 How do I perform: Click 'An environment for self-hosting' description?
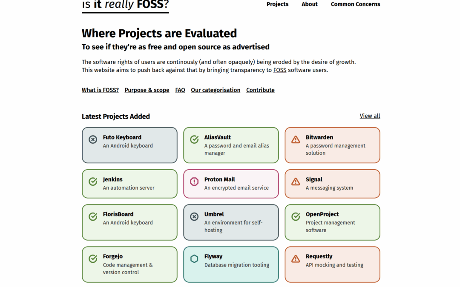click(x=233, y=226)
